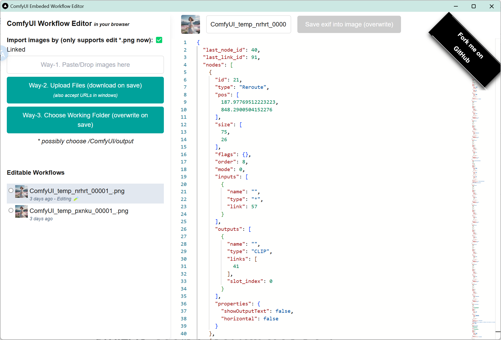The image size is (501, 340).
Task: Maximize the ComfyUI window
Action: 474,6
